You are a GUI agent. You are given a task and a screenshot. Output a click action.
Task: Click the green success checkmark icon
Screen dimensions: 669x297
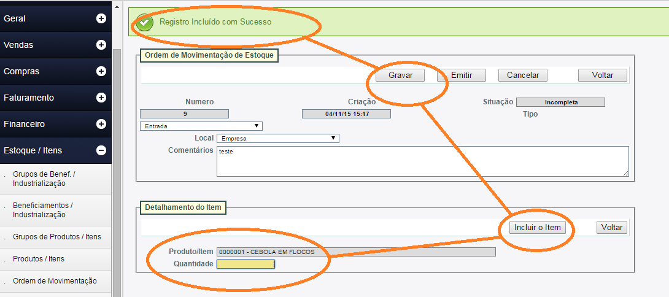[x=145, y=22]
